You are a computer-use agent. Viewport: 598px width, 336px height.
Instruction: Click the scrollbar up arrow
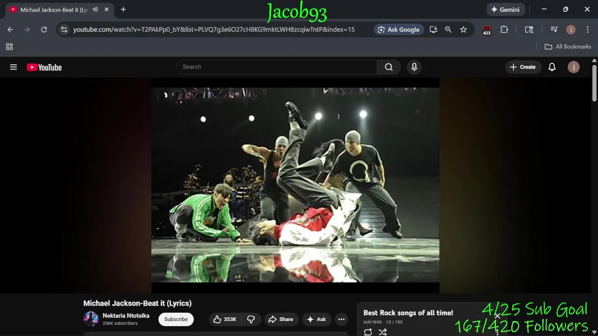pyautogui.click(x=594, y=60)
